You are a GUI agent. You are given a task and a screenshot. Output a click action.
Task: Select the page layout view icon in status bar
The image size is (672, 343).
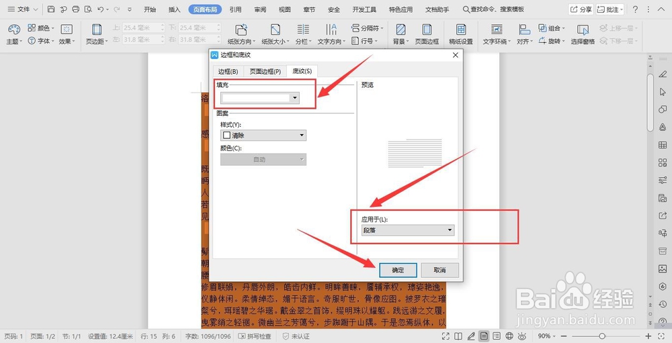tap(484, 336)
